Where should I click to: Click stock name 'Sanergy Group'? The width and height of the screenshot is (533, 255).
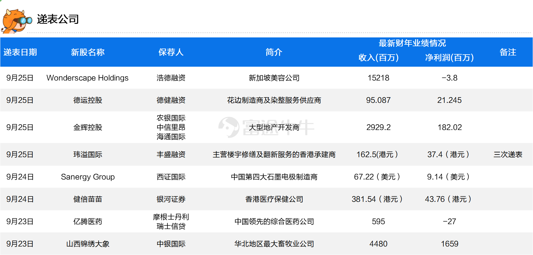[88, 177]
